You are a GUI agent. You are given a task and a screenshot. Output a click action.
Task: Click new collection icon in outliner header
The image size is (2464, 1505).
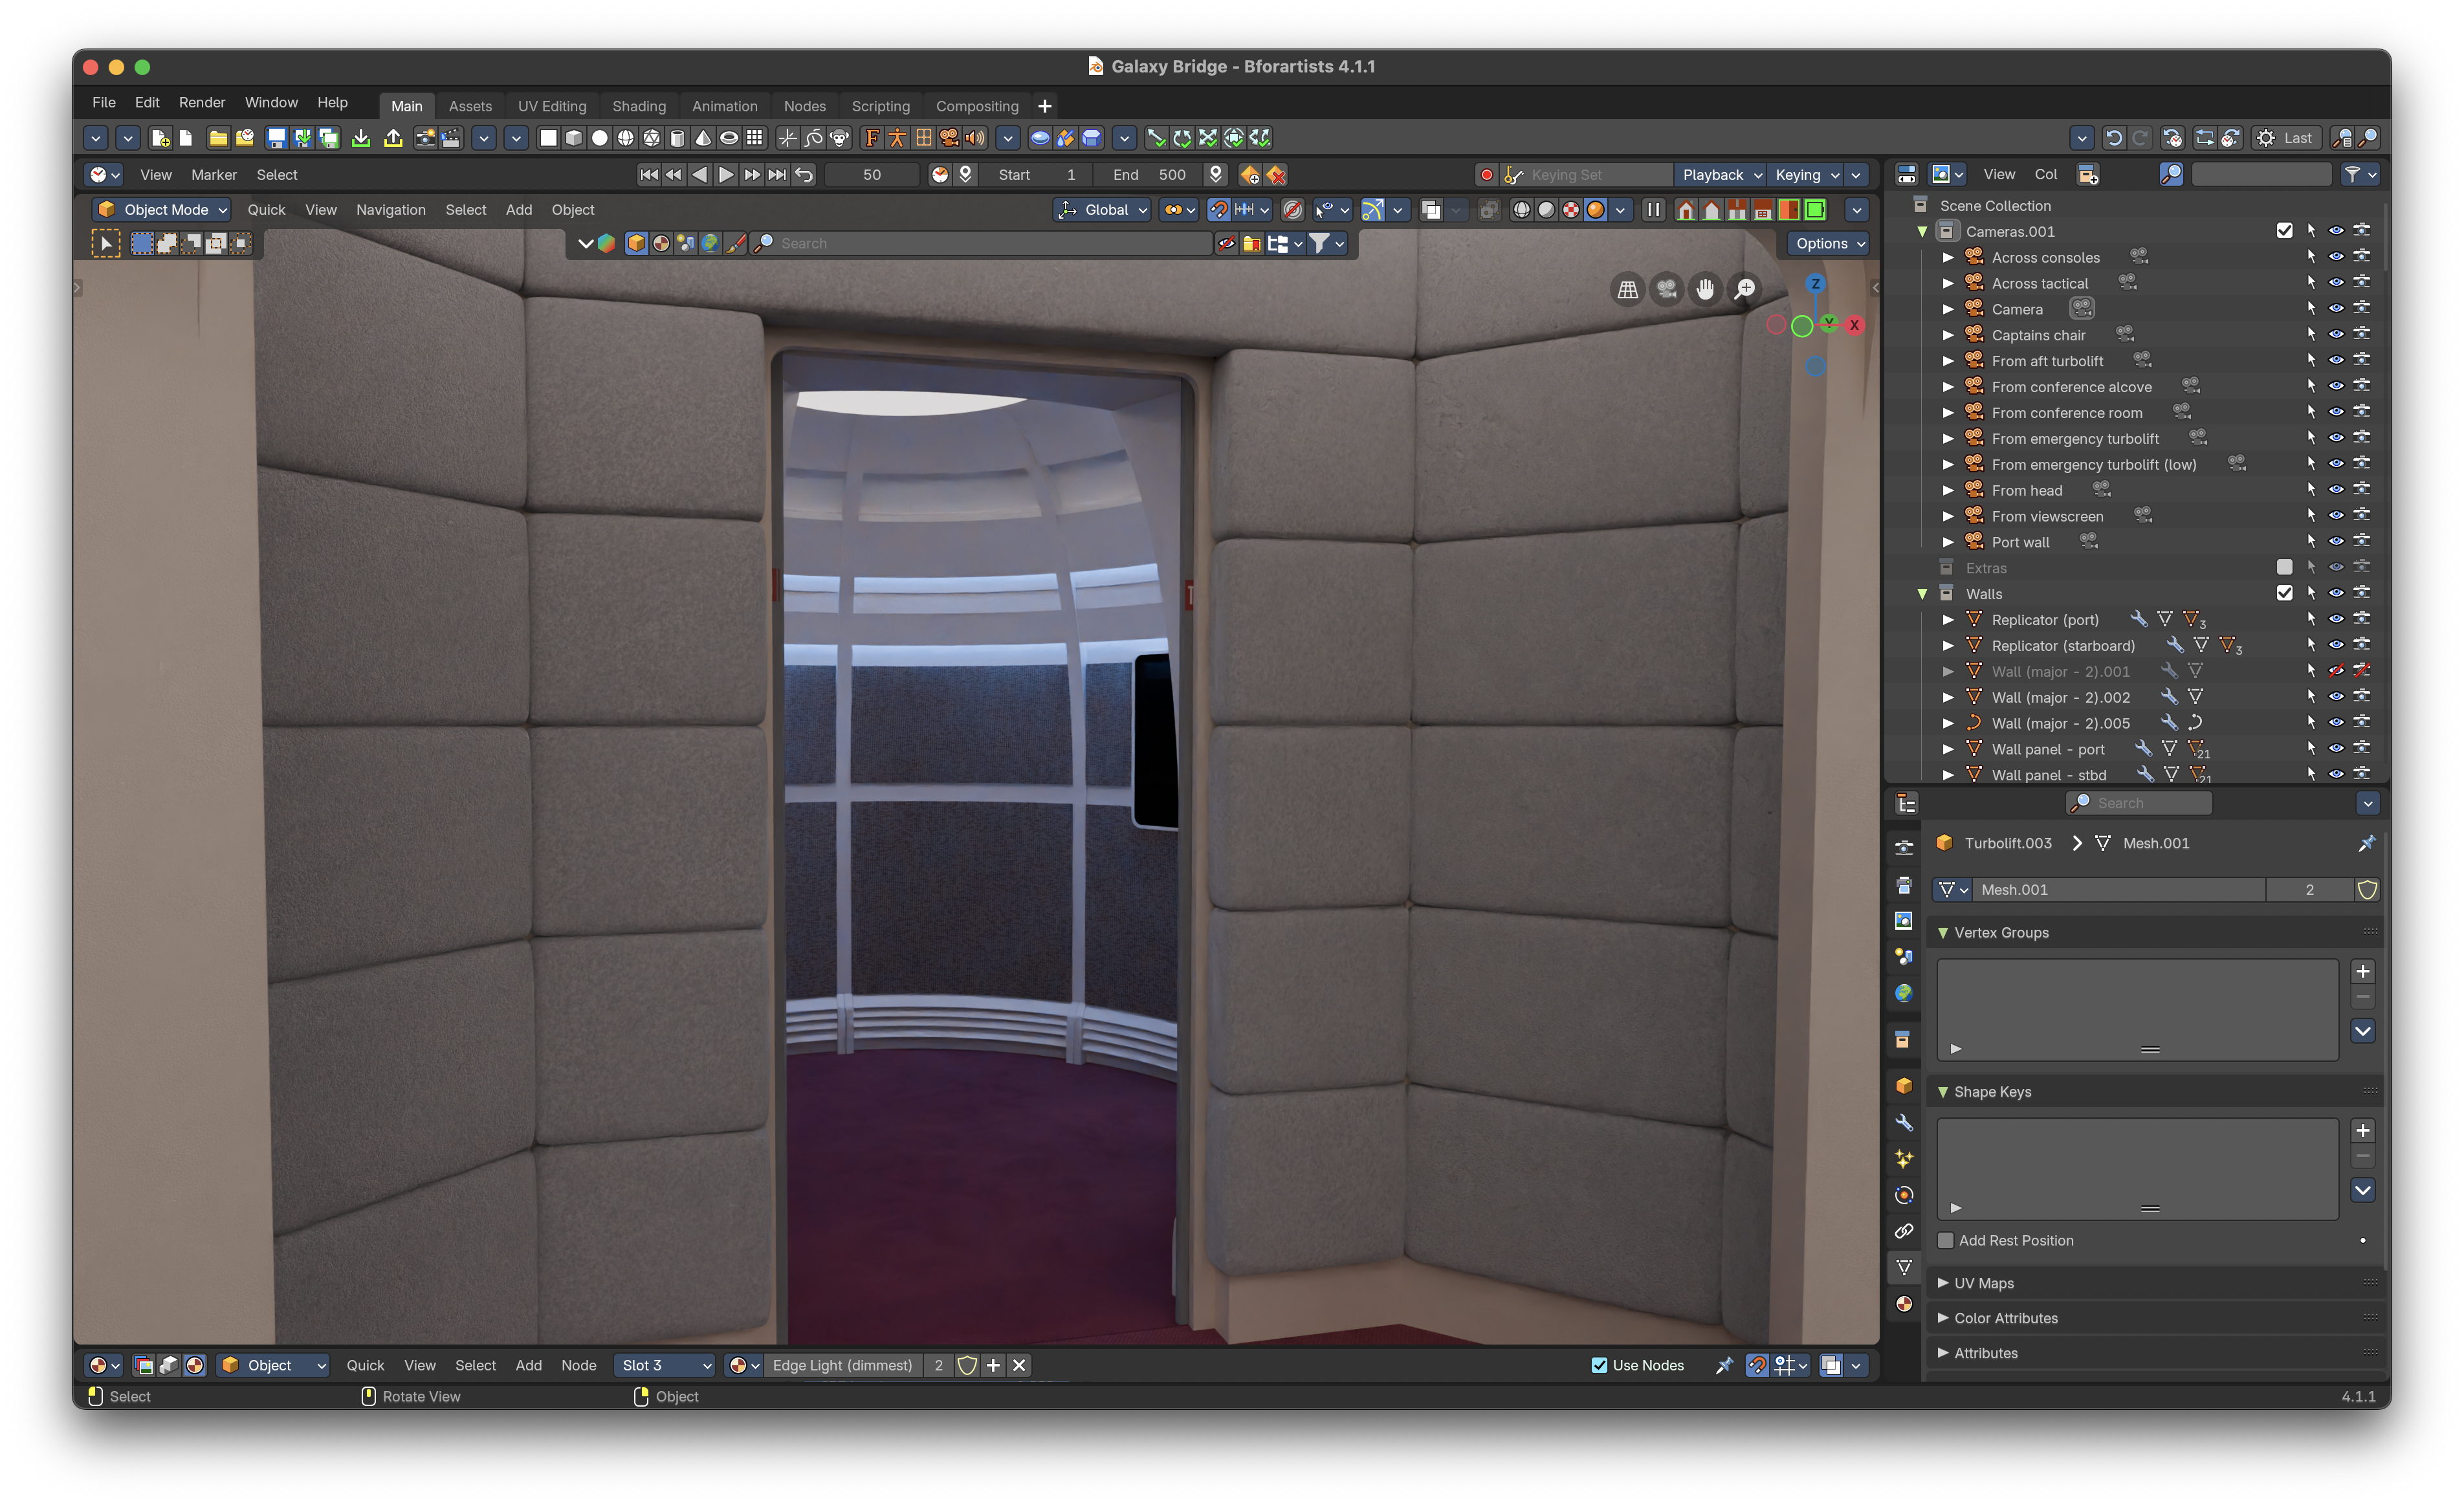(2088, 175)
